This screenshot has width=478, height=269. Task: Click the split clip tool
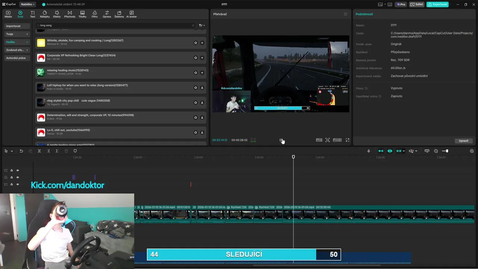tap(39, 151)
